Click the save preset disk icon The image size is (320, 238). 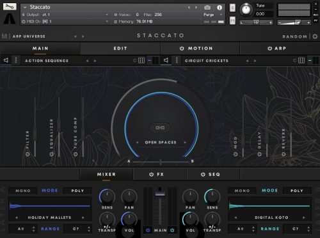(4, 36)
